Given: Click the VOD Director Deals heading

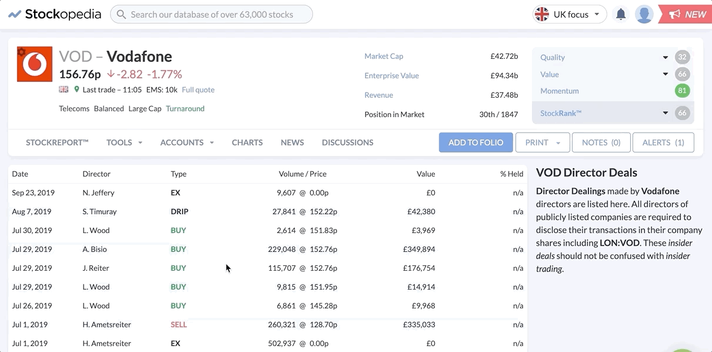Looking at the screenshot, I should coord(587,172).
